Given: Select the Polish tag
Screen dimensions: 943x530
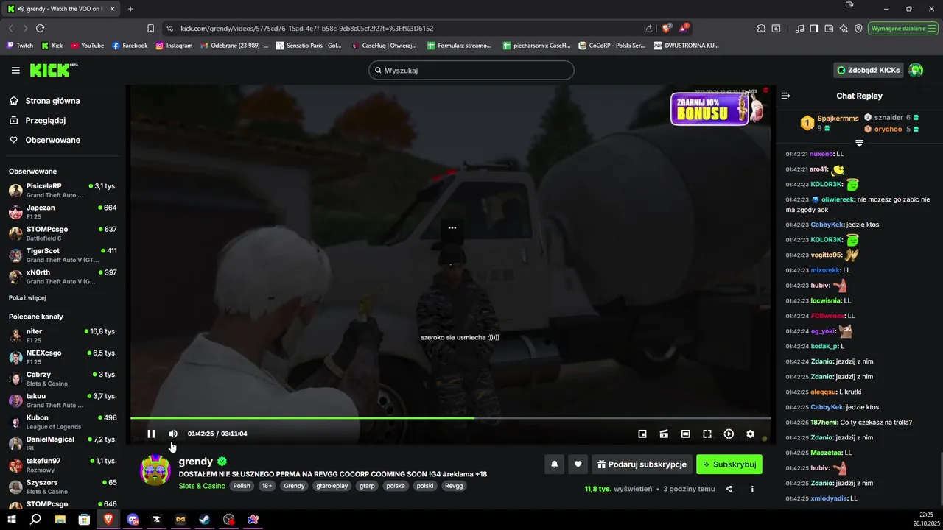Looking at the screenshot, I should (x=242, y=486).
